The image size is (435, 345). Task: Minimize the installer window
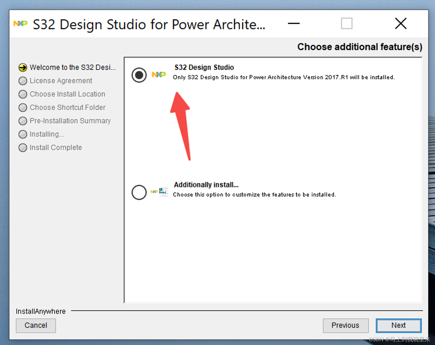pos(294,23)
